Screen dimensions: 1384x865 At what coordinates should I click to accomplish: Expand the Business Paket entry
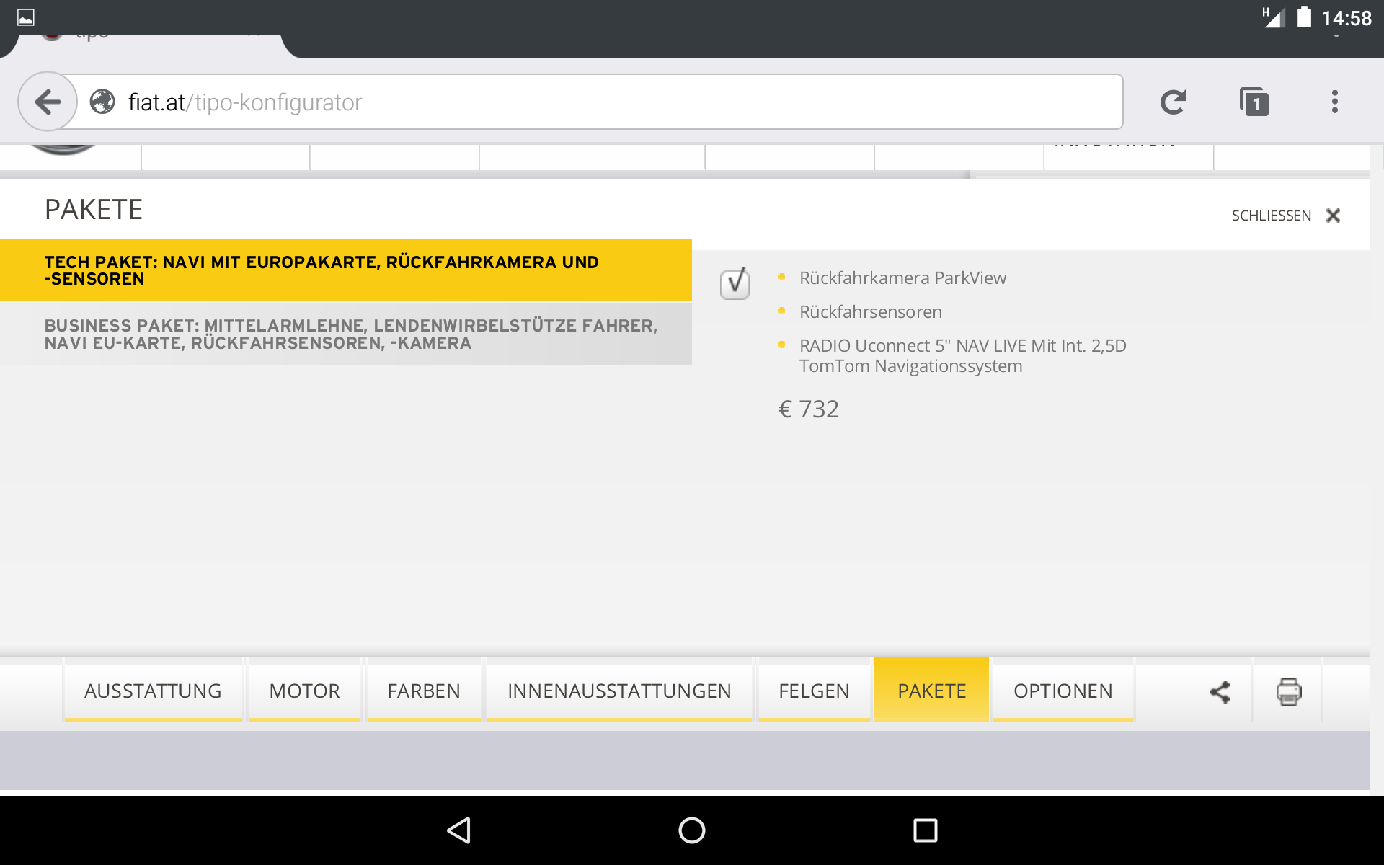346,334
